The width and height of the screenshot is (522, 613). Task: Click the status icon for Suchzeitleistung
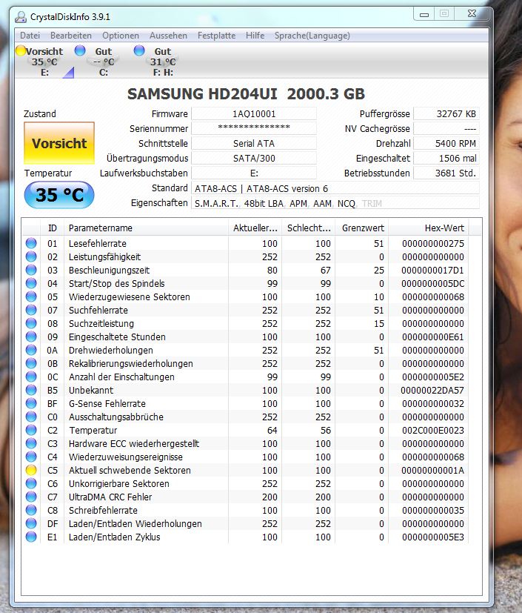pyautogui.click(x=31, y=323)
